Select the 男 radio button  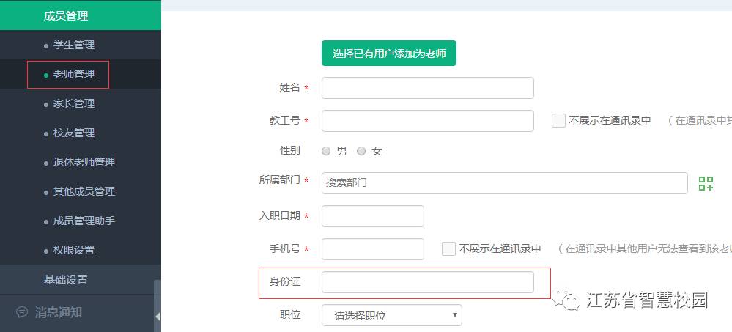tap(326, 151)
